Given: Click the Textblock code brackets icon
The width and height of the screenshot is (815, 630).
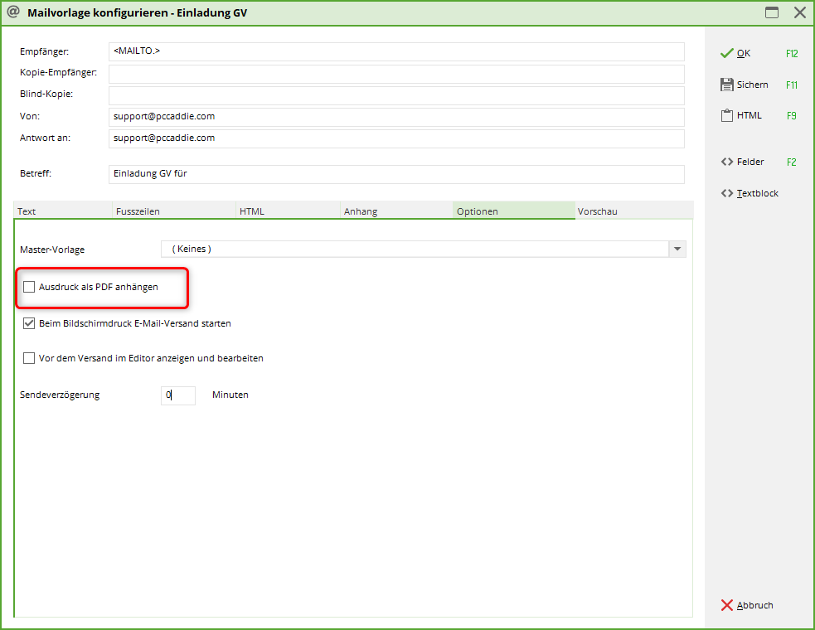Looking at the screenshot, I should [726, 194].
